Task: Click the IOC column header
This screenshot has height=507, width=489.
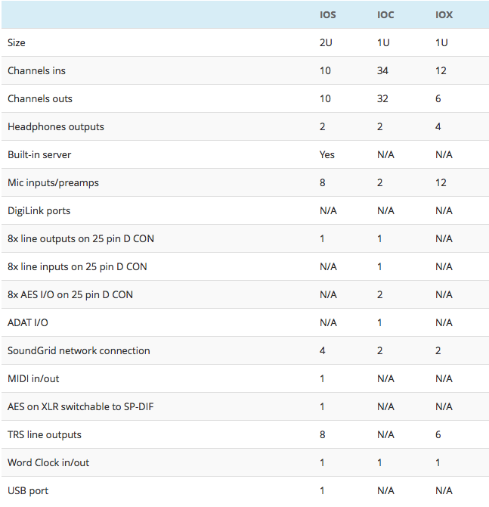Action: tap(385, 15)
